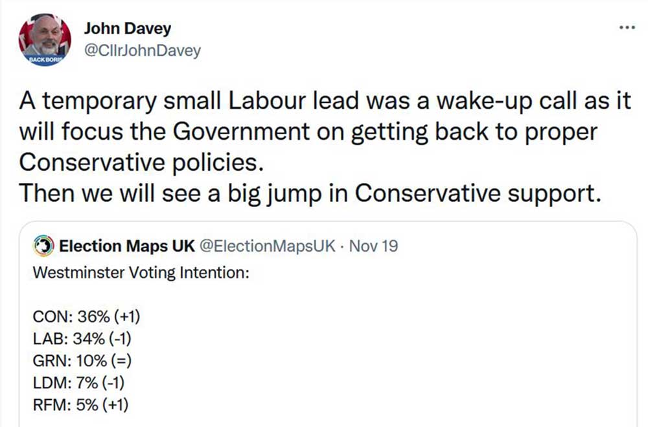Screen dimensions: 648x427
Task: Click the Election Maps UK logo icon
Action: [44, 246]
